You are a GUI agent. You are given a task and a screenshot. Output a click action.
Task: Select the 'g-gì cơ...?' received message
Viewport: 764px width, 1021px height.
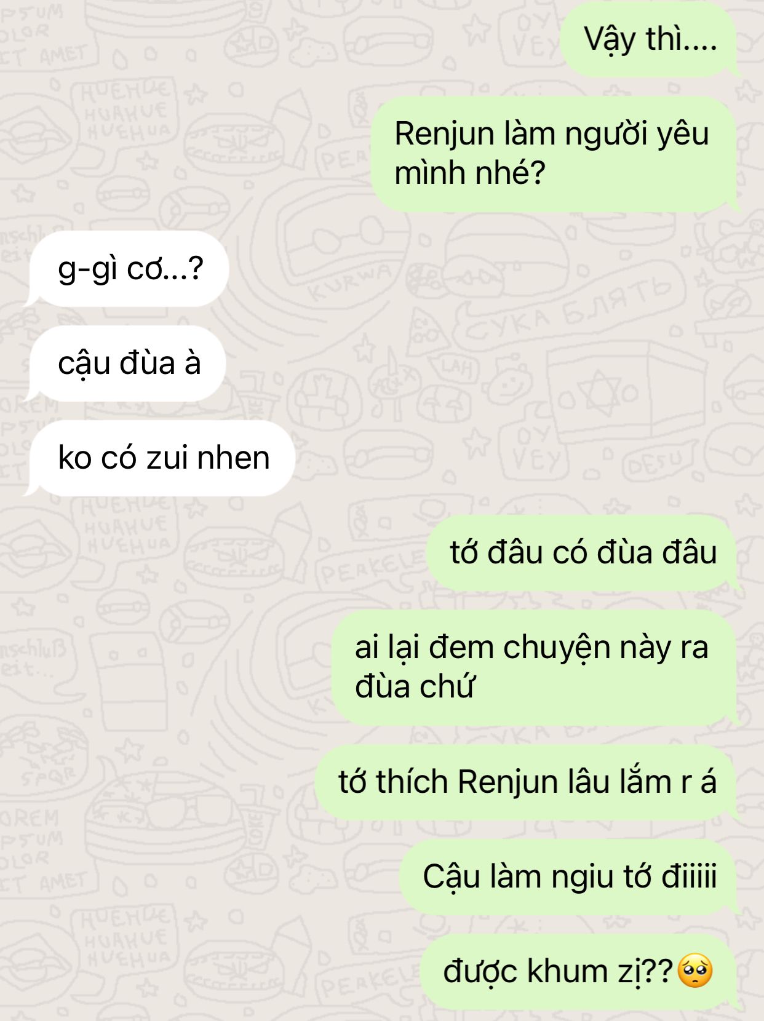[126, 269]
